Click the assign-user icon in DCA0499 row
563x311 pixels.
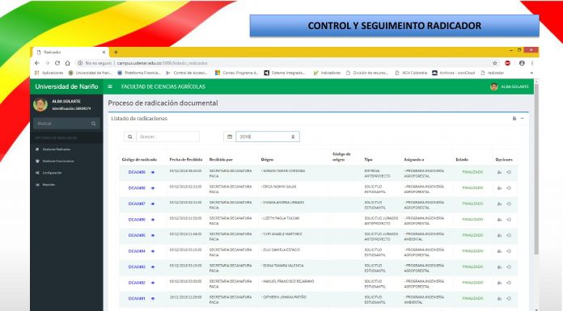499,172
